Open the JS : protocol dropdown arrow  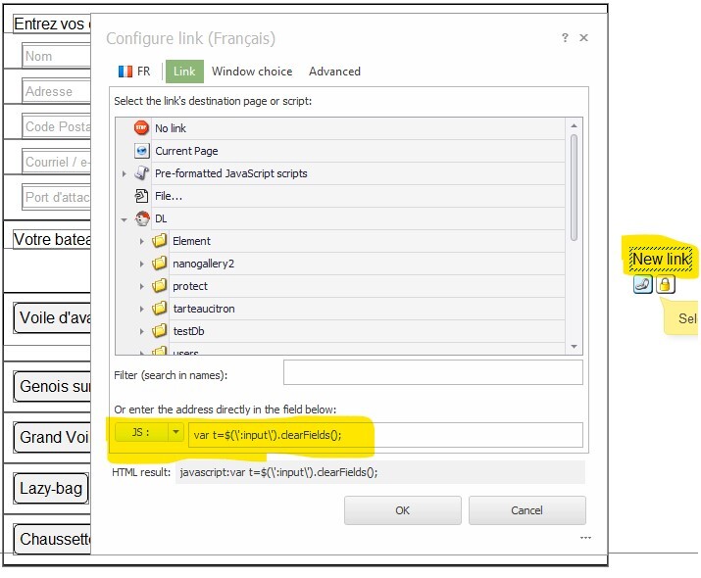(x=175, y=432)
